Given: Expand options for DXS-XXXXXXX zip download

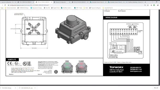Looking at the screenshot, I should pos(35,88).
